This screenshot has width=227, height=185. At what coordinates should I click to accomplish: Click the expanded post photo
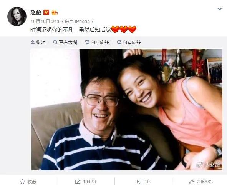click(126, 110)
